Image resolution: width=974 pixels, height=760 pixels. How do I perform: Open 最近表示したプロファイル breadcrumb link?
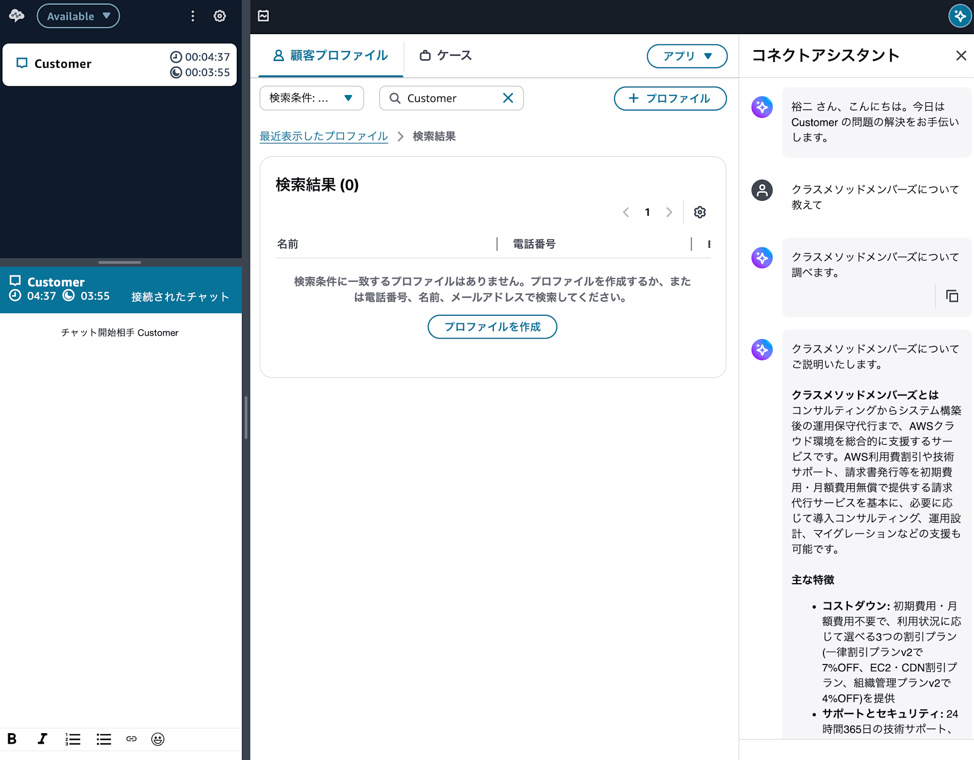pos(323,136)
